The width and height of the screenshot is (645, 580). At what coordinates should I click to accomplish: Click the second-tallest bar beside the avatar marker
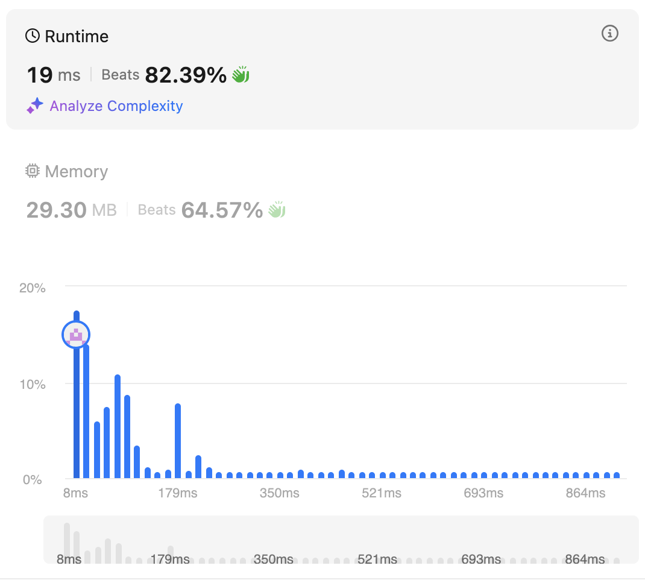(86, 410)
